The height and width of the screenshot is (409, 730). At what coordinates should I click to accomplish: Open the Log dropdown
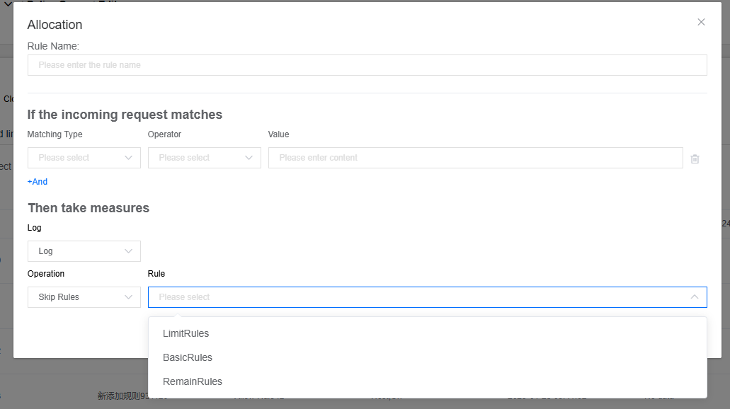pos(84,250)
